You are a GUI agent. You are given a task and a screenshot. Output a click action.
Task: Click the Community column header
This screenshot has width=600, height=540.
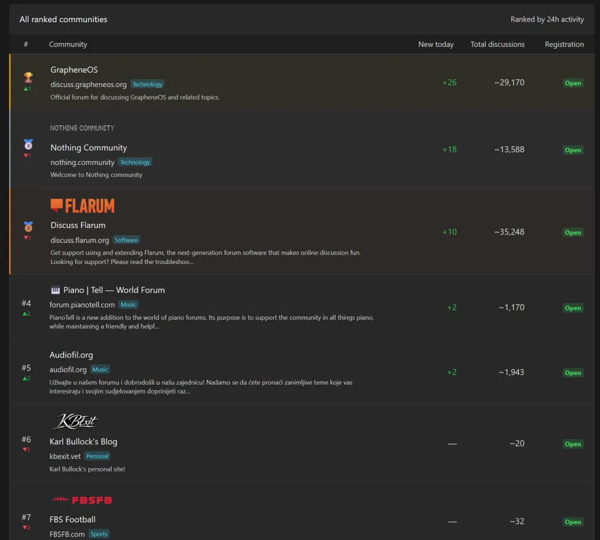(x=68, y=44)
